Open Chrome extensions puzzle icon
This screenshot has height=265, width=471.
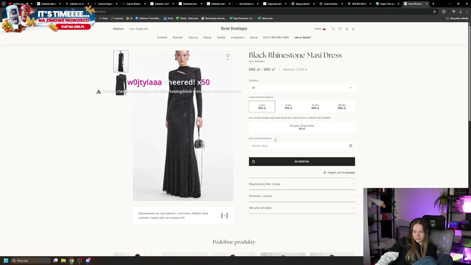[x=444, y=11]
